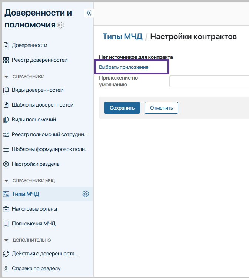Screen dimensions: 249x278
Task: Click the СПРАВОЧНИКИ МЧД group header text
Action: (34, 181)
